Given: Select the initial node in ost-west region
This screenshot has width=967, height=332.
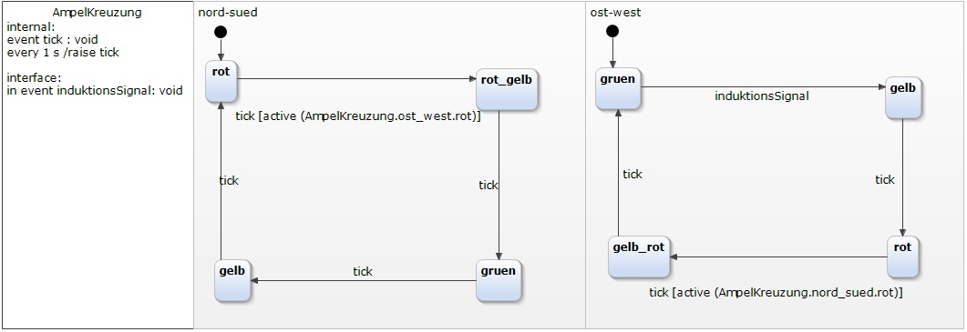Looking at the screenshot, I should point(612,32).
